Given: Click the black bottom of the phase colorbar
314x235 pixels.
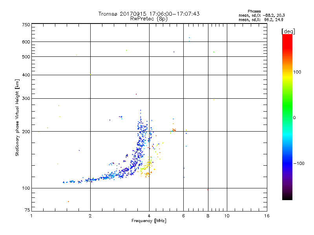Looking at the screenshot, I should [x=287, y=197].
